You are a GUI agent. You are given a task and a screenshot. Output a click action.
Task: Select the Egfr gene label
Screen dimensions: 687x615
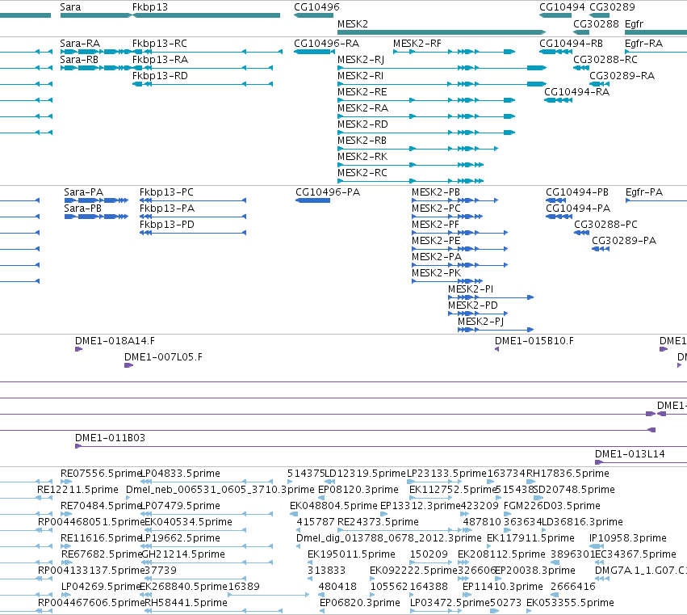pos(634,23)
